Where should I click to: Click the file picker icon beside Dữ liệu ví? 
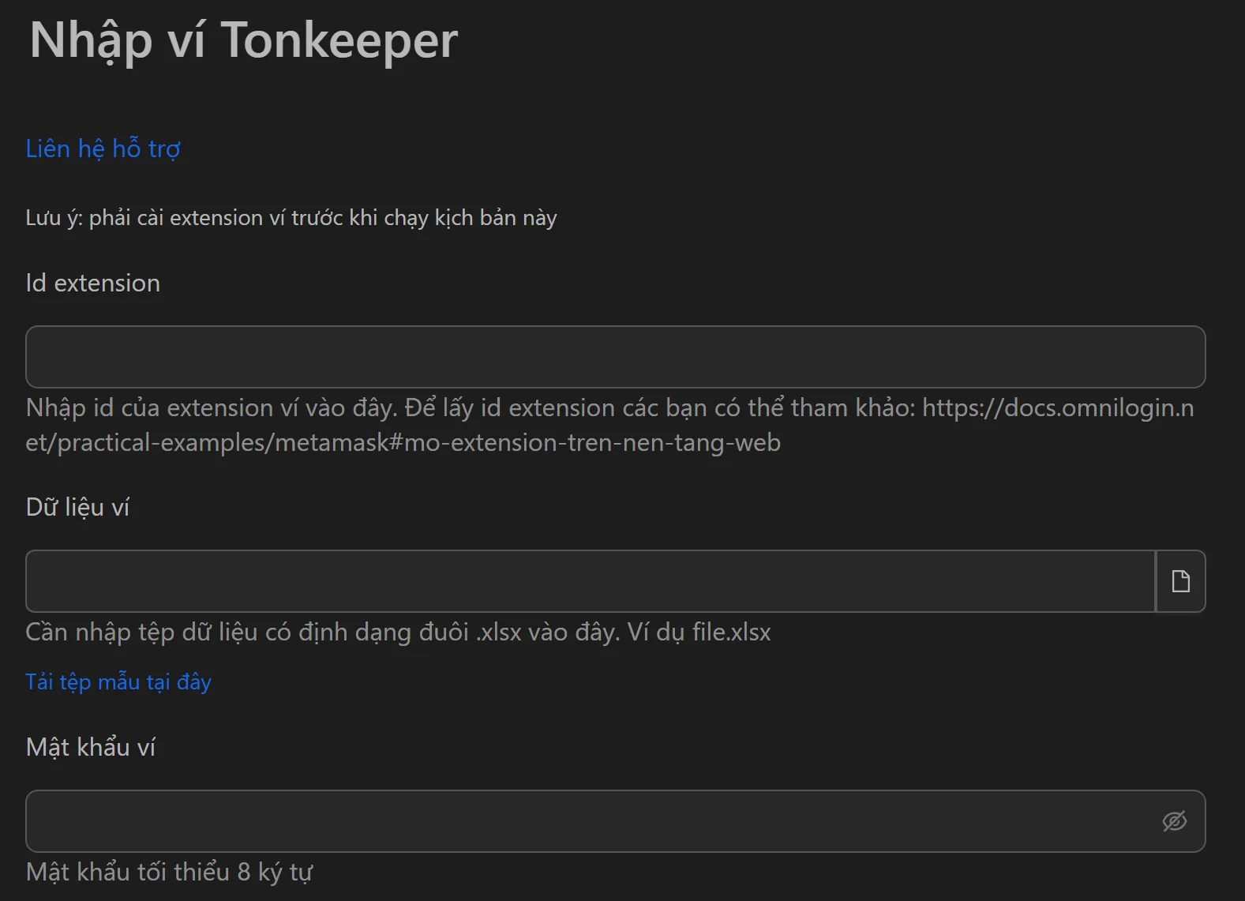point(1180,581)
